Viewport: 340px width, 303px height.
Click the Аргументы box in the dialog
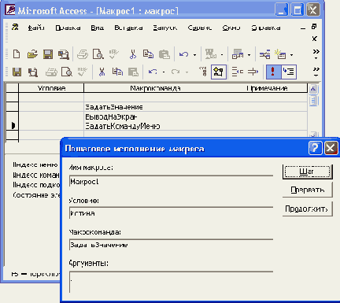(x=171, y=282)
